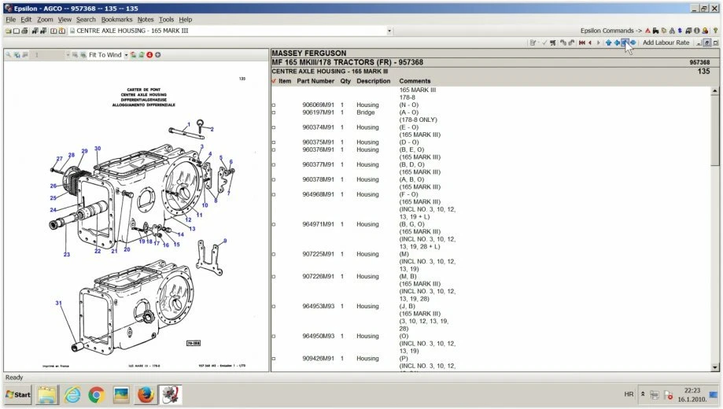
Task: Click the Part Number column header
Action: coord(315,81)
